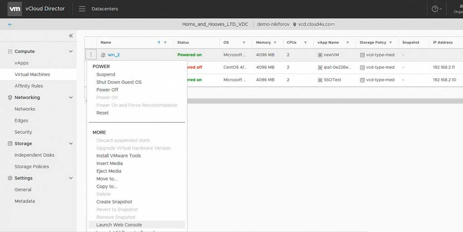Click the vApp icon next to newVM
The image size is (463, 232).
tap(320, 55)
